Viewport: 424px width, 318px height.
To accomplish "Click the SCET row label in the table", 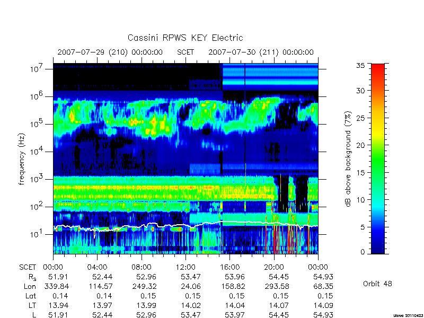I will [28, 268].
